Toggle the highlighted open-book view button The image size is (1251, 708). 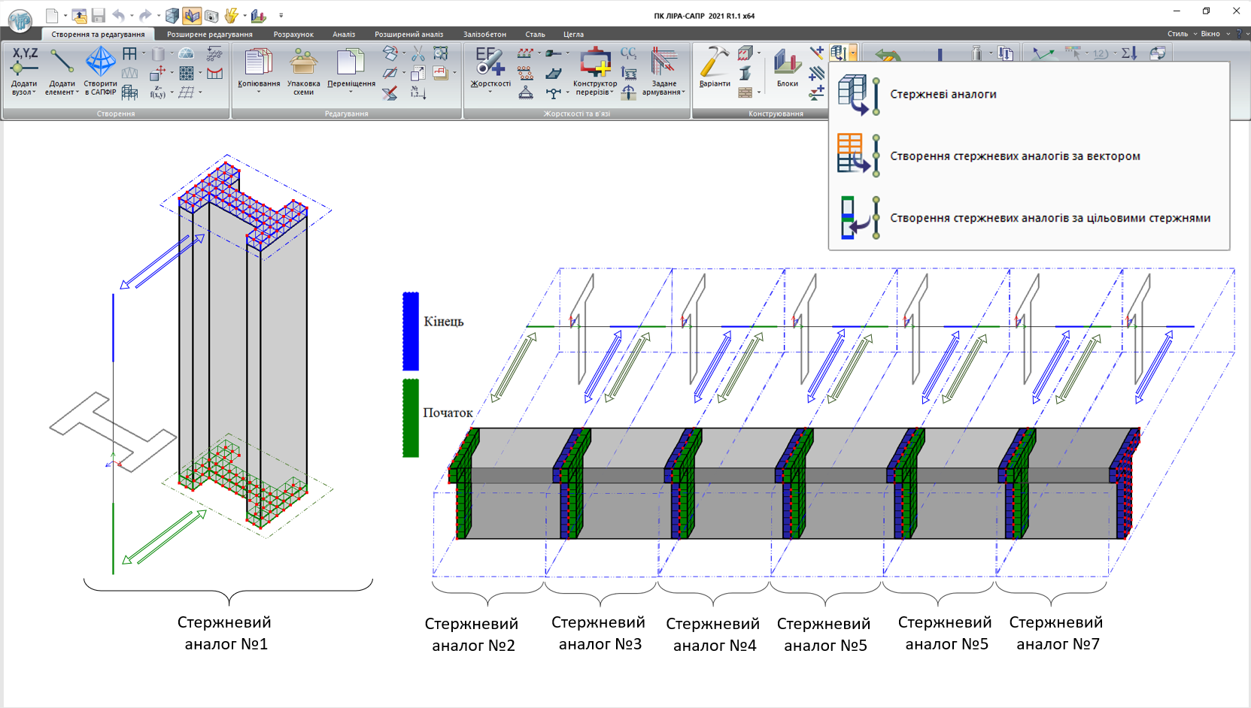(192, 15)
